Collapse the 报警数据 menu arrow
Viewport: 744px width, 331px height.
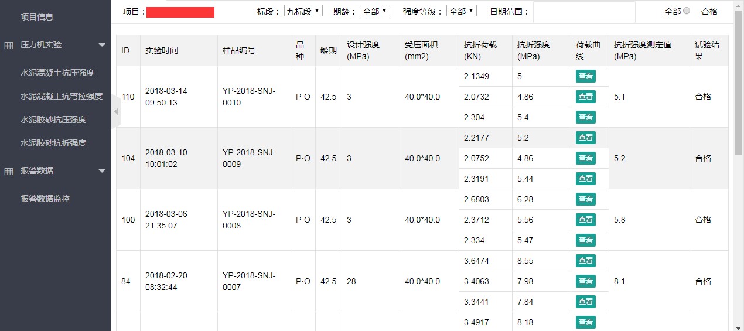(x=102, y=171)
